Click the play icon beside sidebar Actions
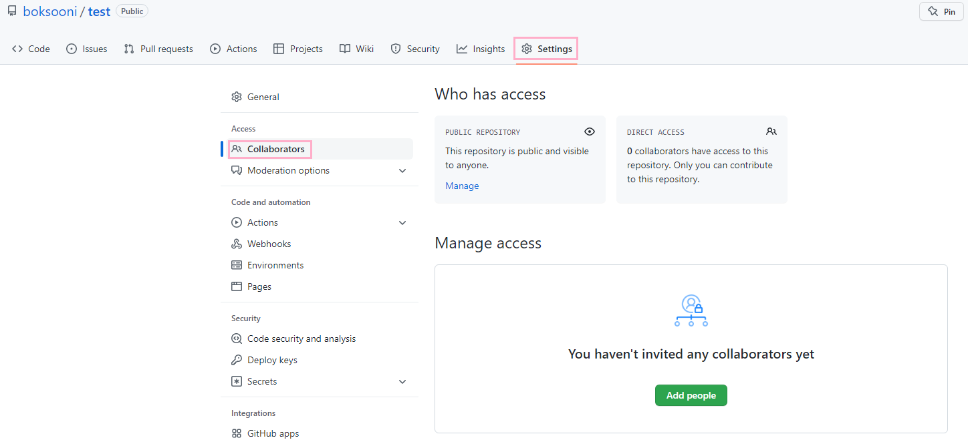The image size is (968, 444). click(237, 222)
